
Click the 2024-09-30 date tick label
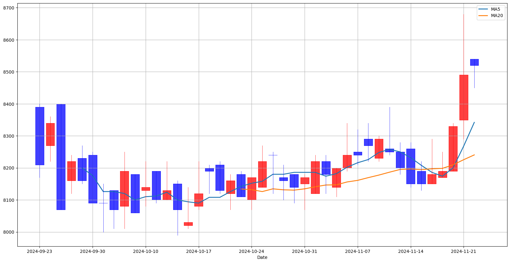(93, 251)
